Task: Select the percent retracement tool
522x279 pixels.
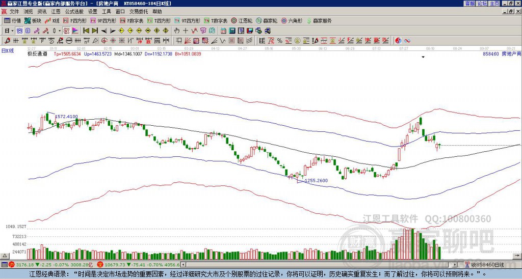Action: [280, 41]
